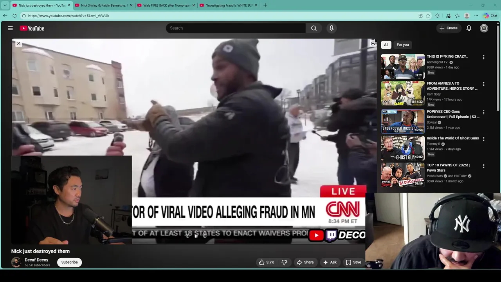Share the video
Viewport: 501px width, 282px height.
(305, 262)
